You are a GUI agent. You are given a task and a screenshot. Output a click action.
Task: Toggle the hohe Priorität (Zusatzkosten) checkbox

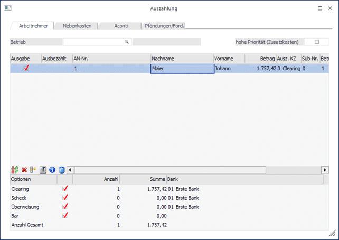tap(317, 42)
